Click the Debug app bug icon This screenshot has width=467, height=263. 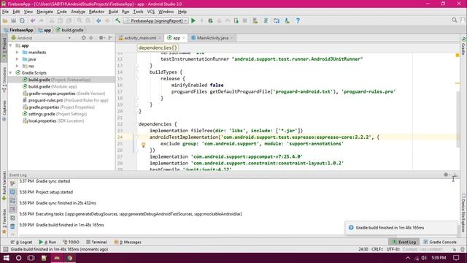211,20
